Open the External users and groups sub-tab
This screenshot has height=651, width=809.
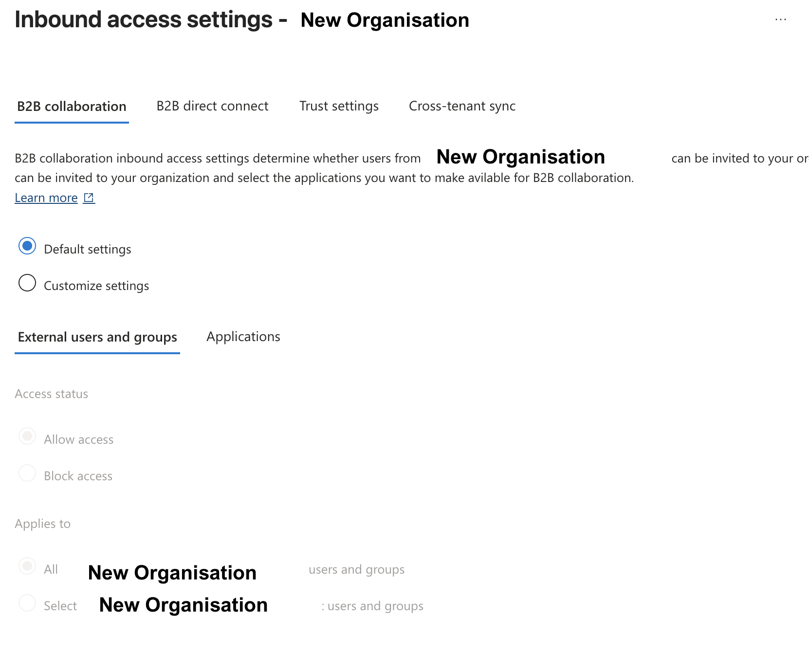(x=97, y=337)
